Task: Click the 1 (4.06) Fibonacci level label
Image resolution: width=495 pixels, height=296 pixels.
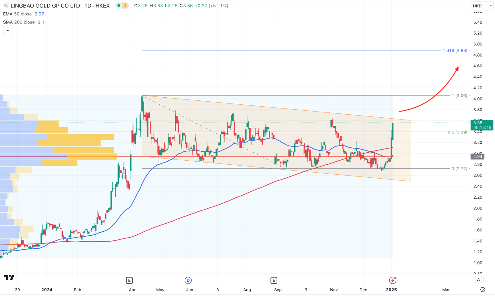Action: tap(459, 95)
